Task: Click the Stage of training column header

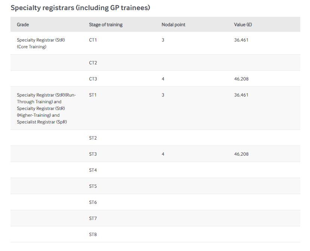Action: (x=106, y=25)
